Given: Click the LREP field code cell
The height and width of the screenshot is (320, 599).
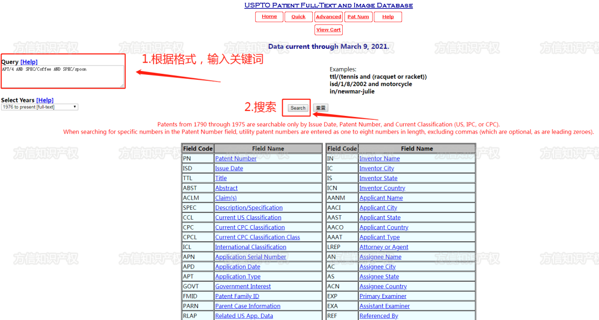Looking at the screenshot, I should [x=342, y=247].
